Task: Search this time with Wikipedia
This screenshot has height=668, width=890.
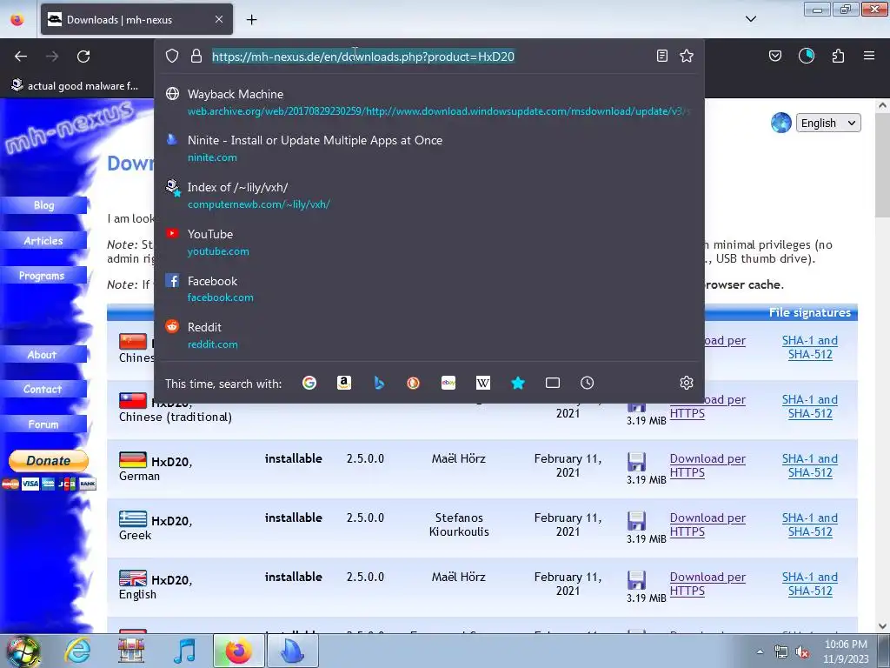Action: [x=483, y=383]
